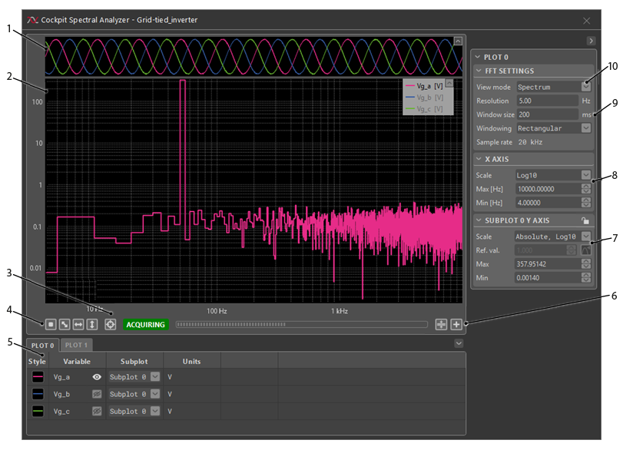This screenshot has width=623, height=450.
Task: Click the ACQUIRING status button
Action: (146, 325)
